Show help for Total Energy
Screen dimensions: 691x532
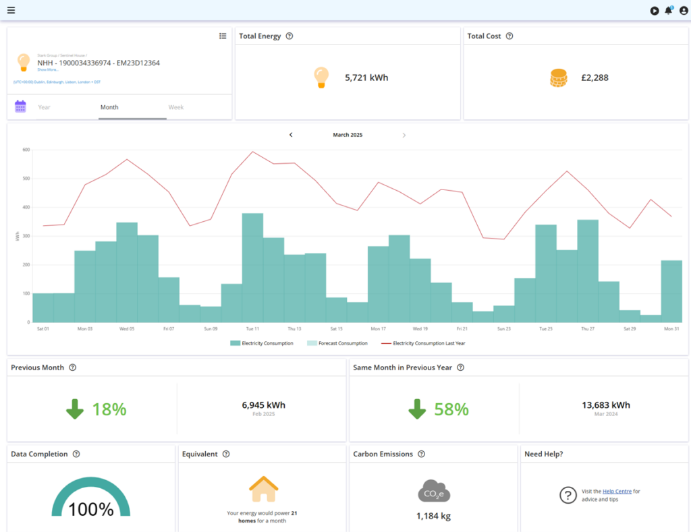289,36
